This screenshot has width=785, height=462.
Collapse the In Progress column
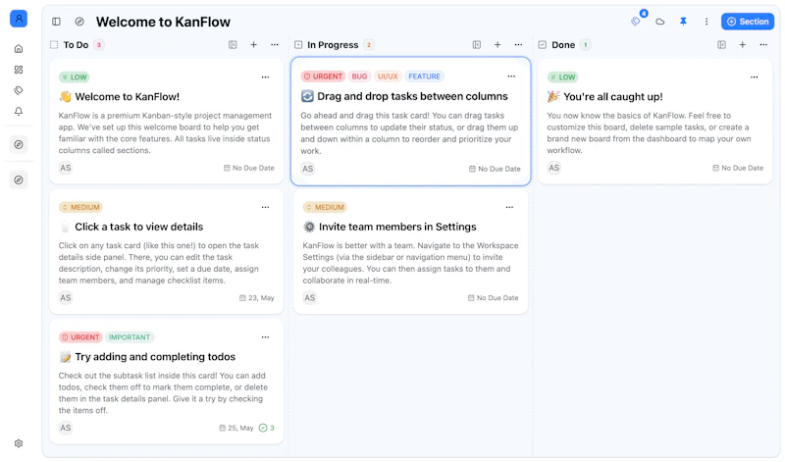pyautogui.click(x=477, y=44)
